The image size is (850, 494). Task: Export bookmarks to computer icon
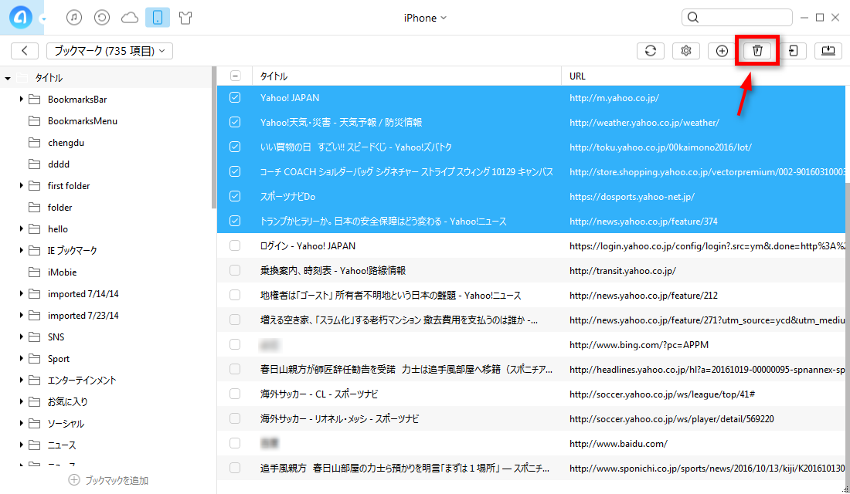828,50
